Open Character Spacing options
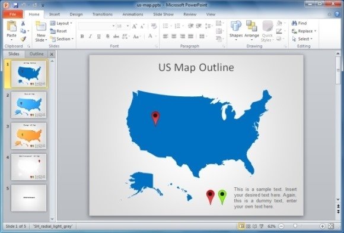 click(x=126, y=36)
